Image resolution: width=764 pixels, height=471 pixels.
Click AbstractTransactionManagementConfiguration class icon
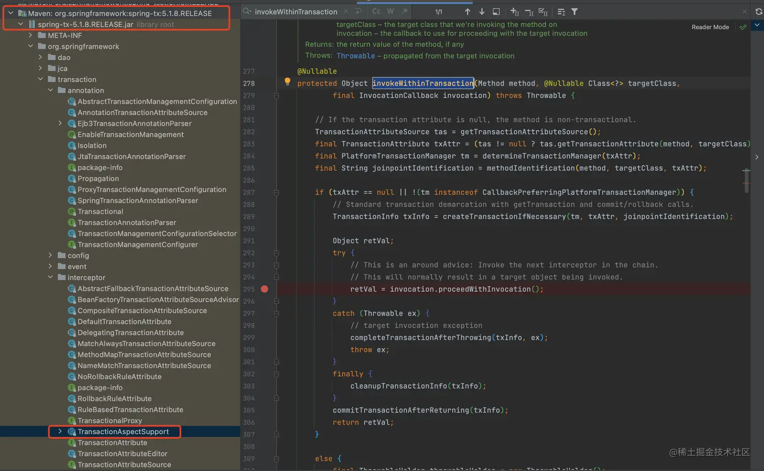[72, 101]
